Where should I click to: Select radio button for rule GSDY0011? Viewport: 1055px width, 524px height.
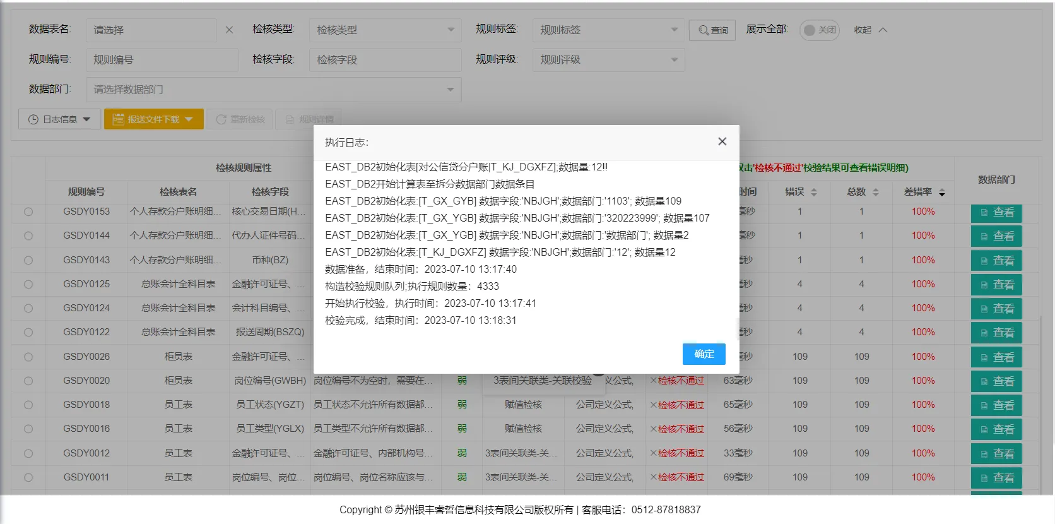click(28, 477)
